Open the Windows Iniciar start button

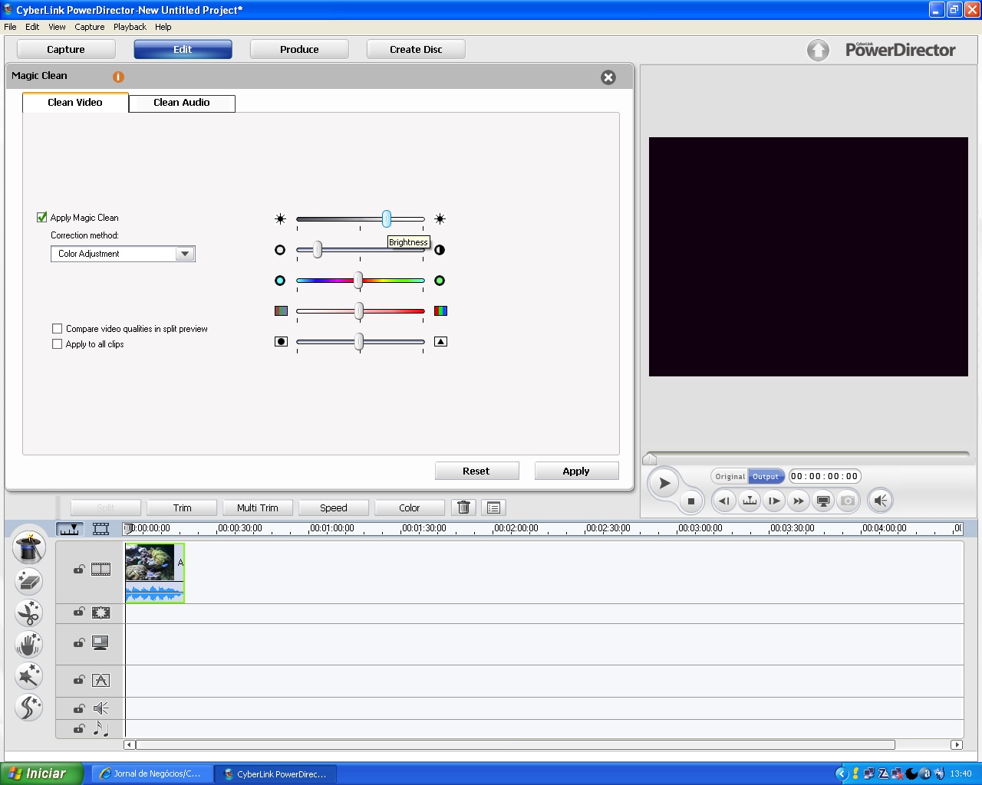(x=41, y=774)
